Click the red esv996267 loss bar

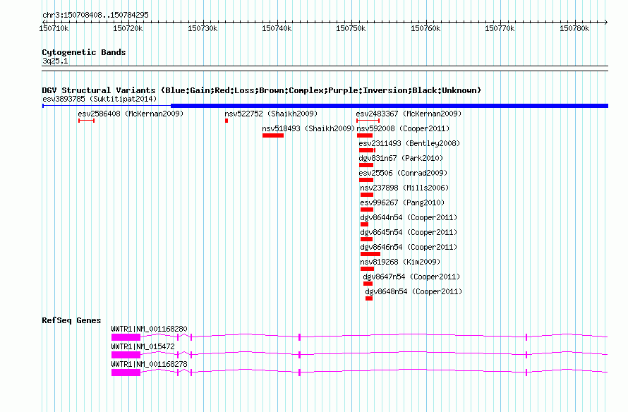[x=367, y=210]
